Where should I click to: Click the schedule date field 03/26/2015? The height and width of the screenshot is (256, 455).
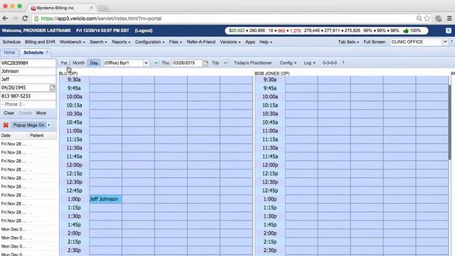coord(187,63)
